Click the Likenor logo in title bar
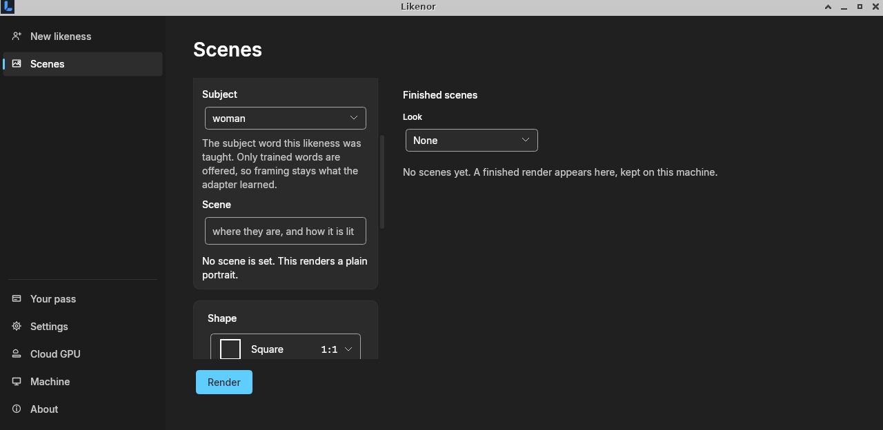This screenshot has height=430, width=883. tap(8, 7)
